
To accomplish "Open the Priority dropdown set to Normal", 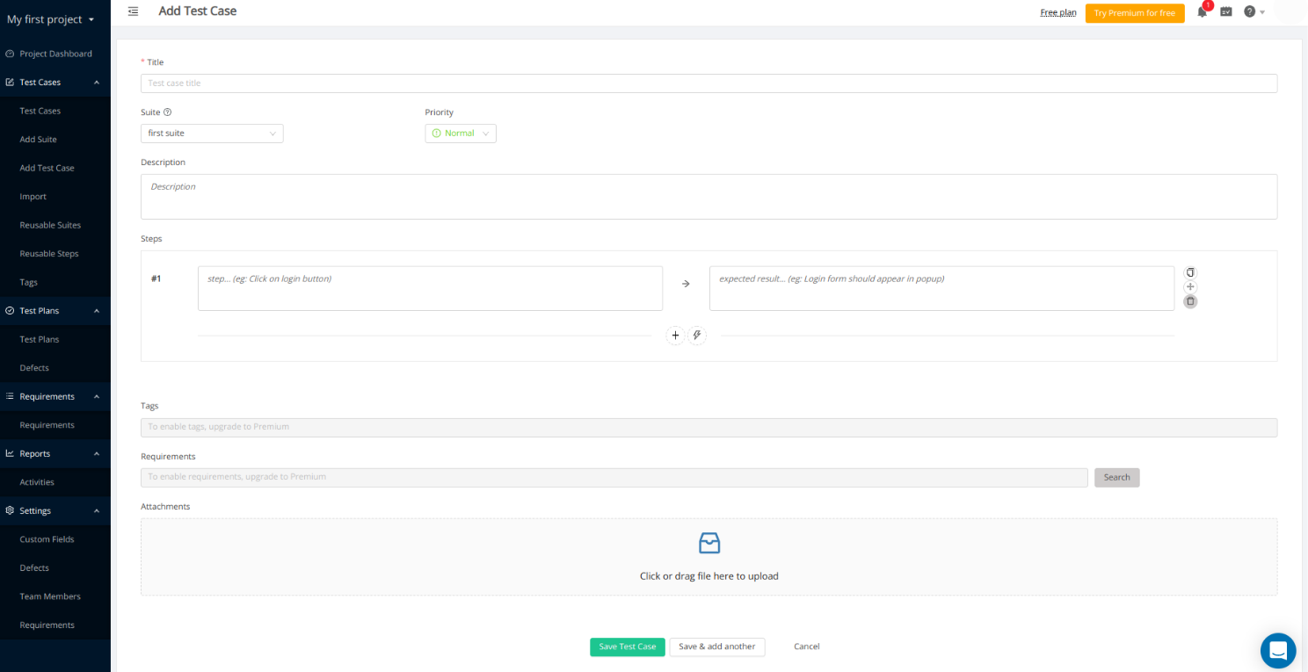I will [x=461, y=134].
